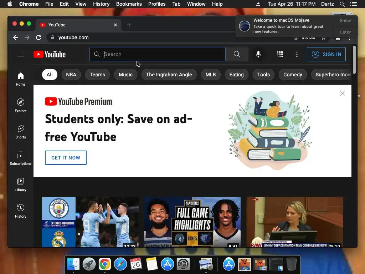This screenshot has width=365, height=274.
Task: Start voice search with microphone icon
Action: [x=258, y=54]
